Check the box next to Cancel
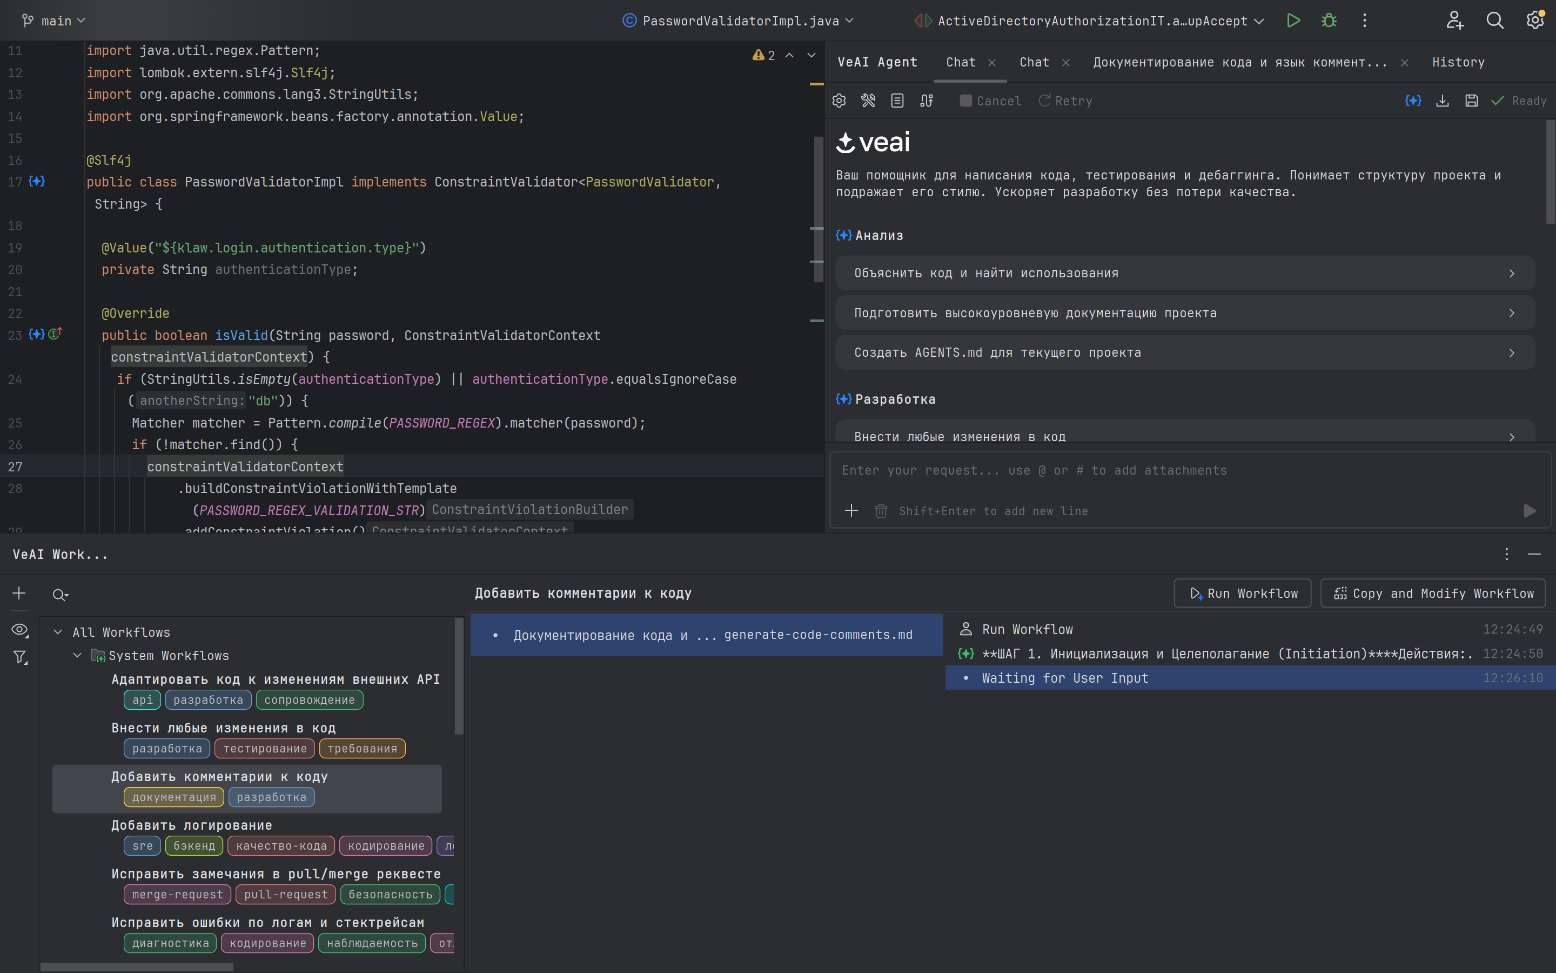 coord(966,101)
